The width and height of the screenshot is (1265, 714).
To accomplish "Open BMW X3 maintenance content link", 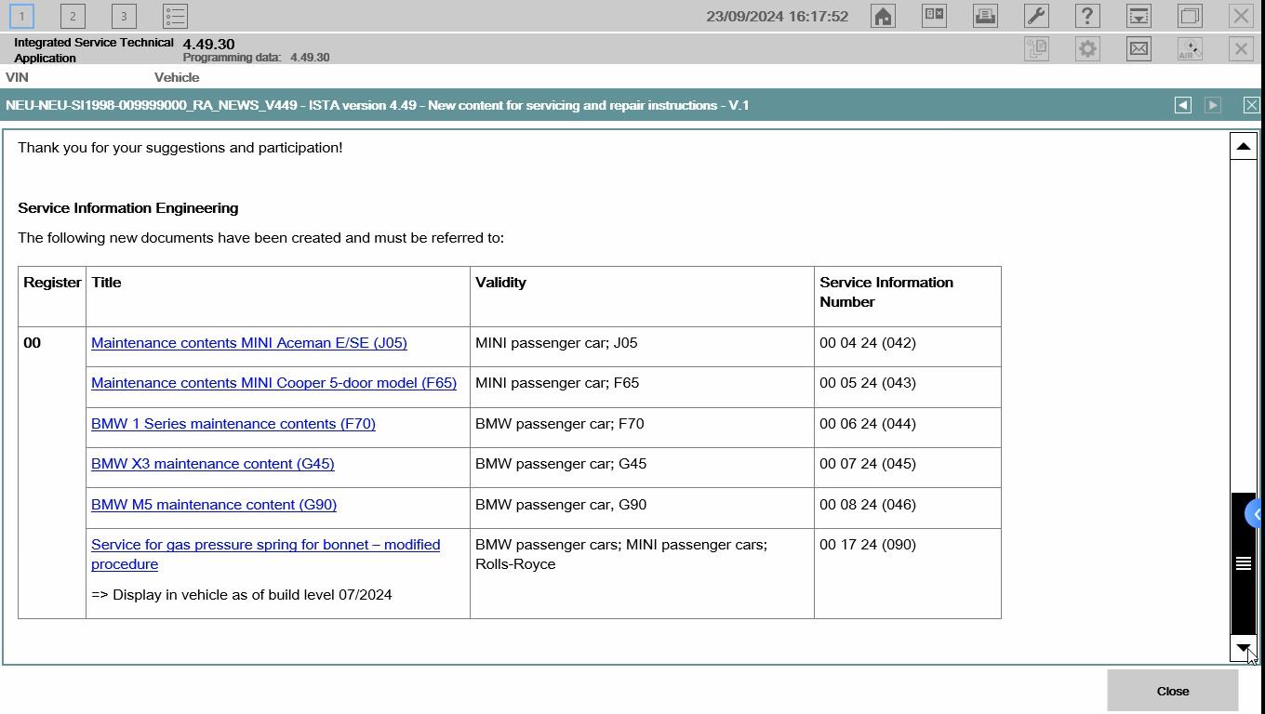I will click(213, 464).
